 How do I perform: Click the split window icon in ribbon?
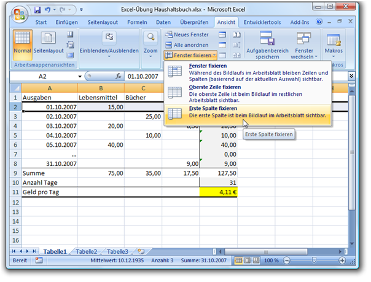(x=222, y=34)
